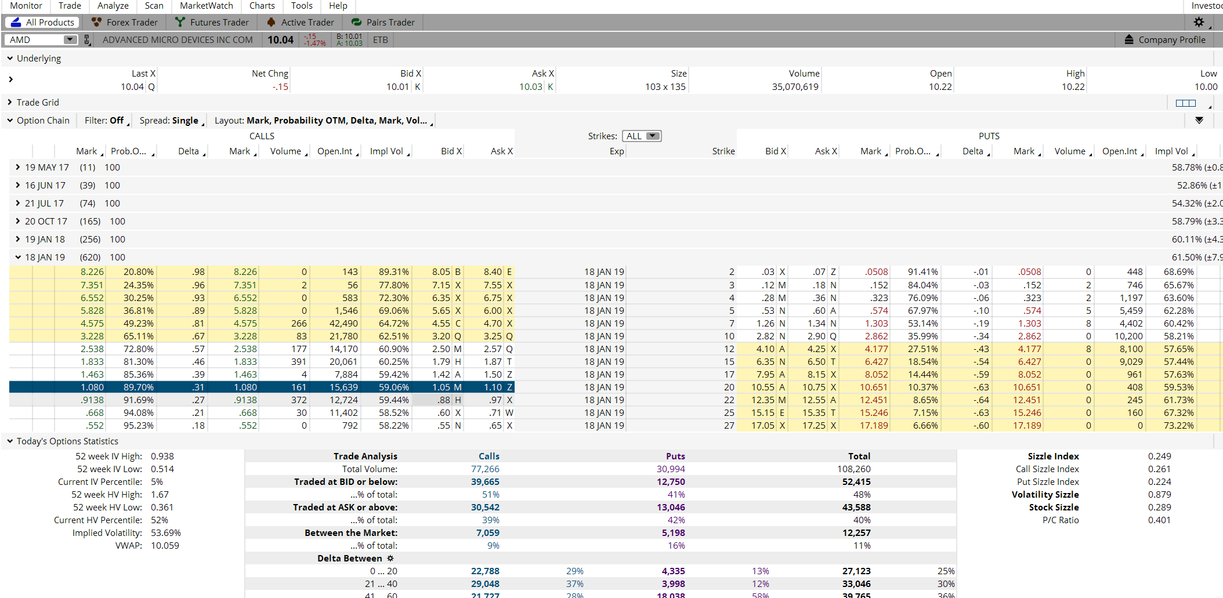The image size is (1223, 598).
Task: Click the puts bid 2.82 at strike 10
Action: (x=765, y=336)
